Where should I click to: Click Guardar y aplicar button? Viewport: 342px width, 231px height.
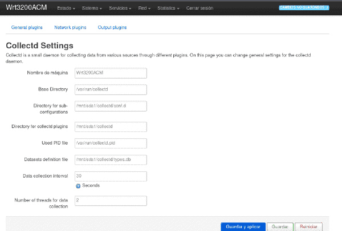coord(243,227)
